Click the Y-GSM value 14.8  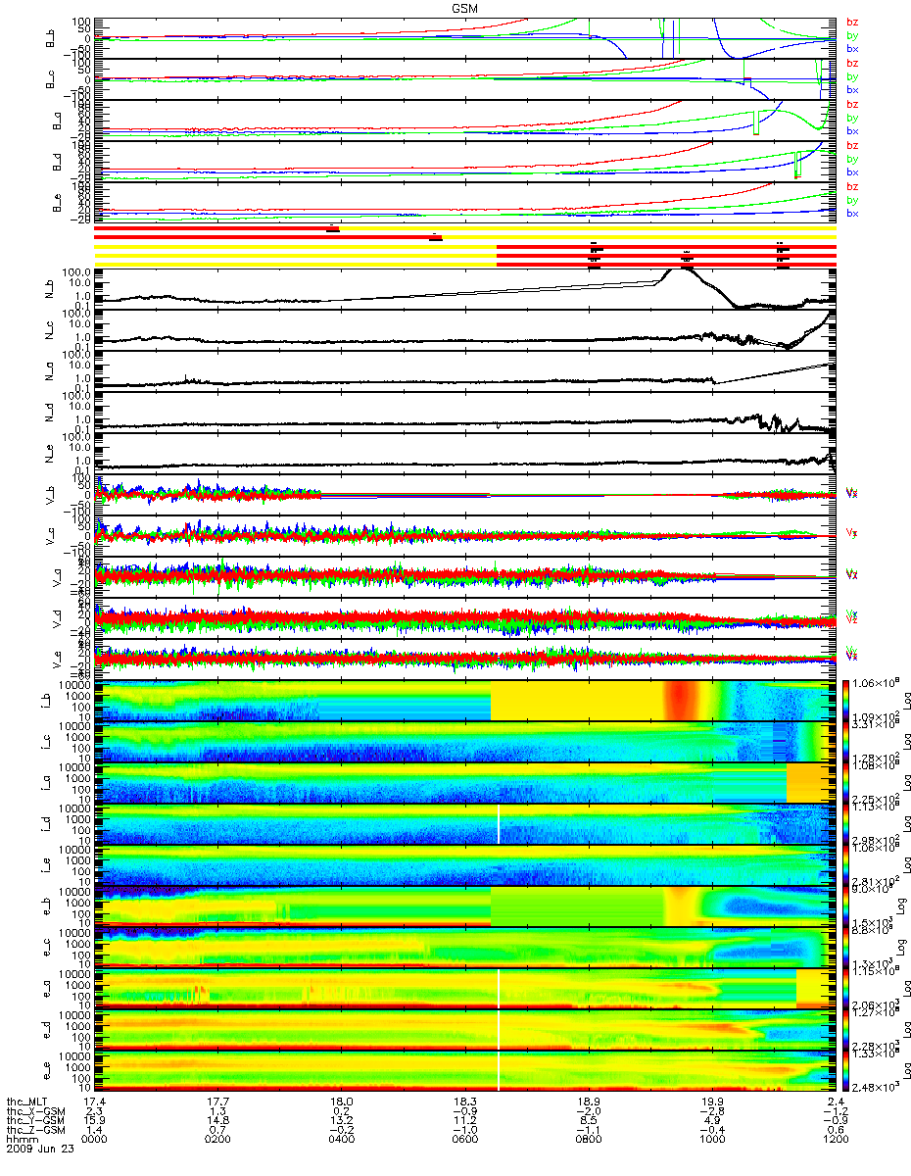pos(217,1118)
